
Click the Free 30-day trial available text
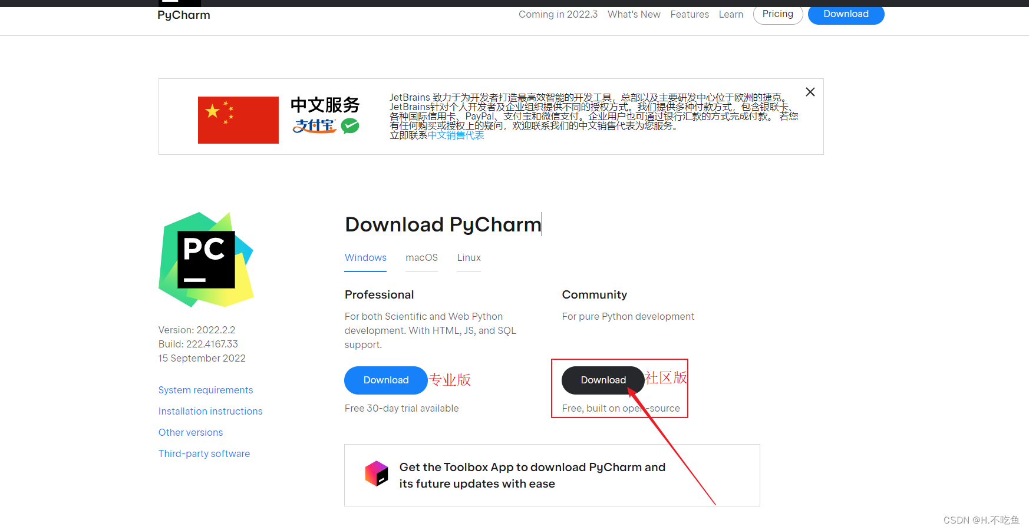[x=401, y=408]
